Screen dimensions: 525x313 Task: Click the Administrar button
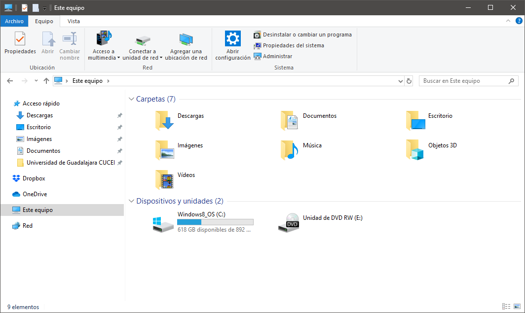(273, 56)
